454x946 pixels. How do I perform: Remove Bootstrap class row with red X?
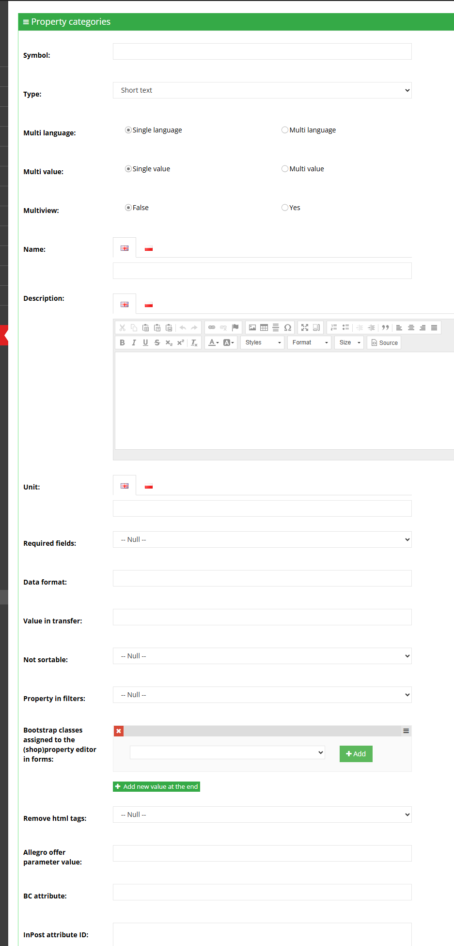click(119, 731)
